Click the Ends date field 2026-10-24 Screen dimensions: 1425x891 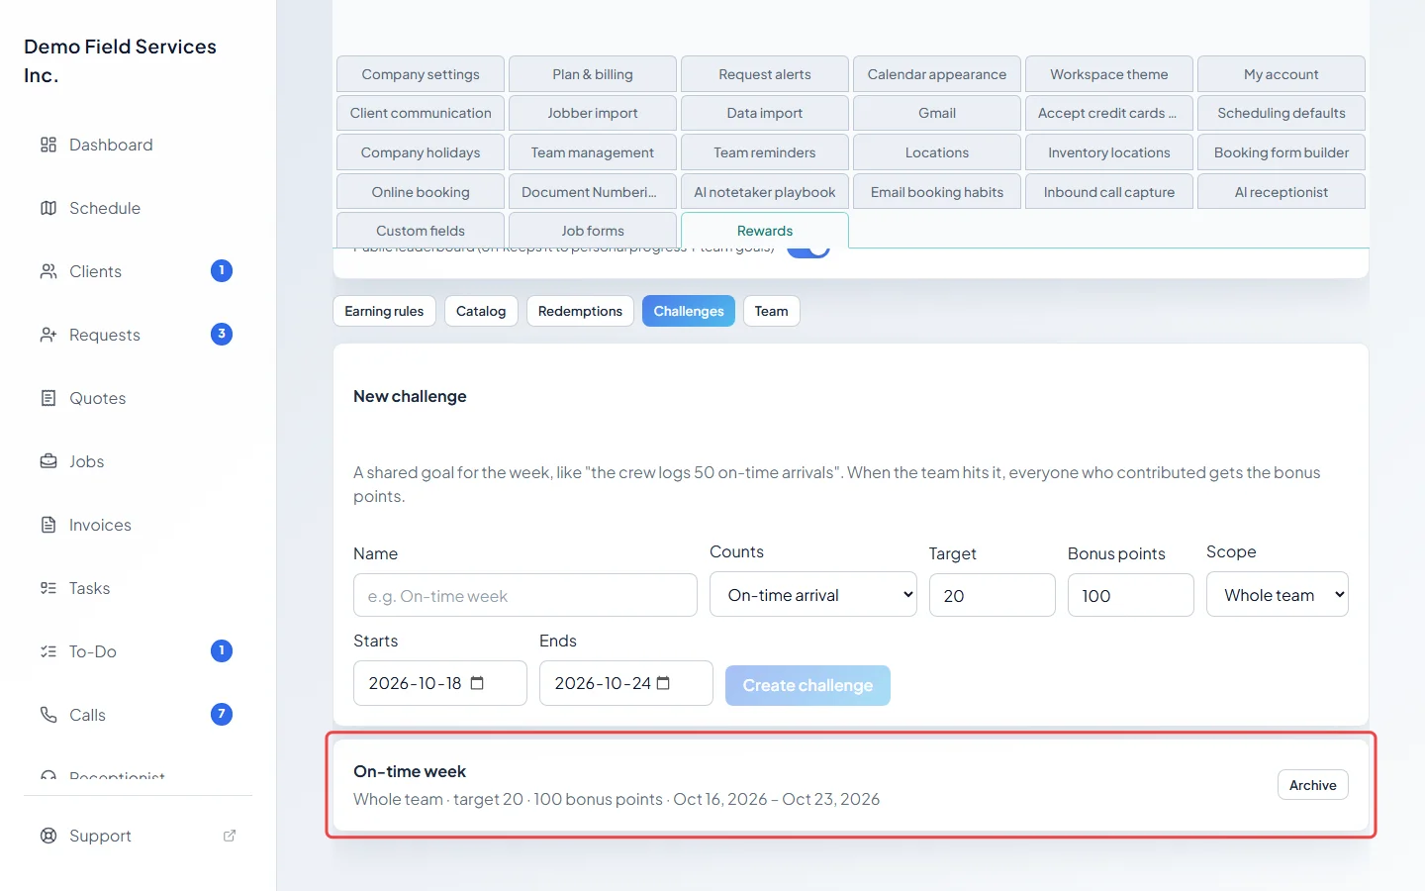pyautogui.click(x=626, y=683)
